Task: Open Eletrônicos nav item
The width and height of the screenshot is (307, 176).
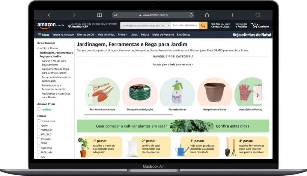Action: (x=184, y=35)
